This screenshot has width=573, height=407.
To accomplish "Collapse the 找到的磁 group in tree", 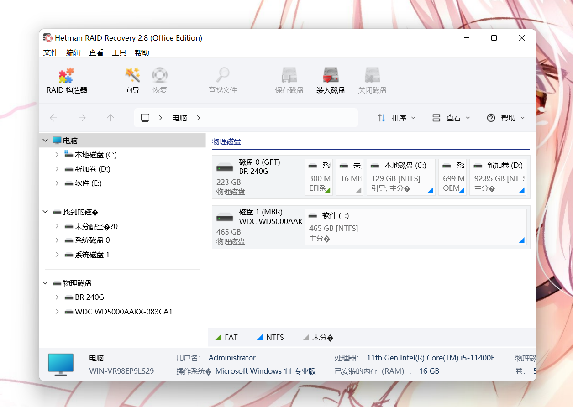I will point(45,212).
